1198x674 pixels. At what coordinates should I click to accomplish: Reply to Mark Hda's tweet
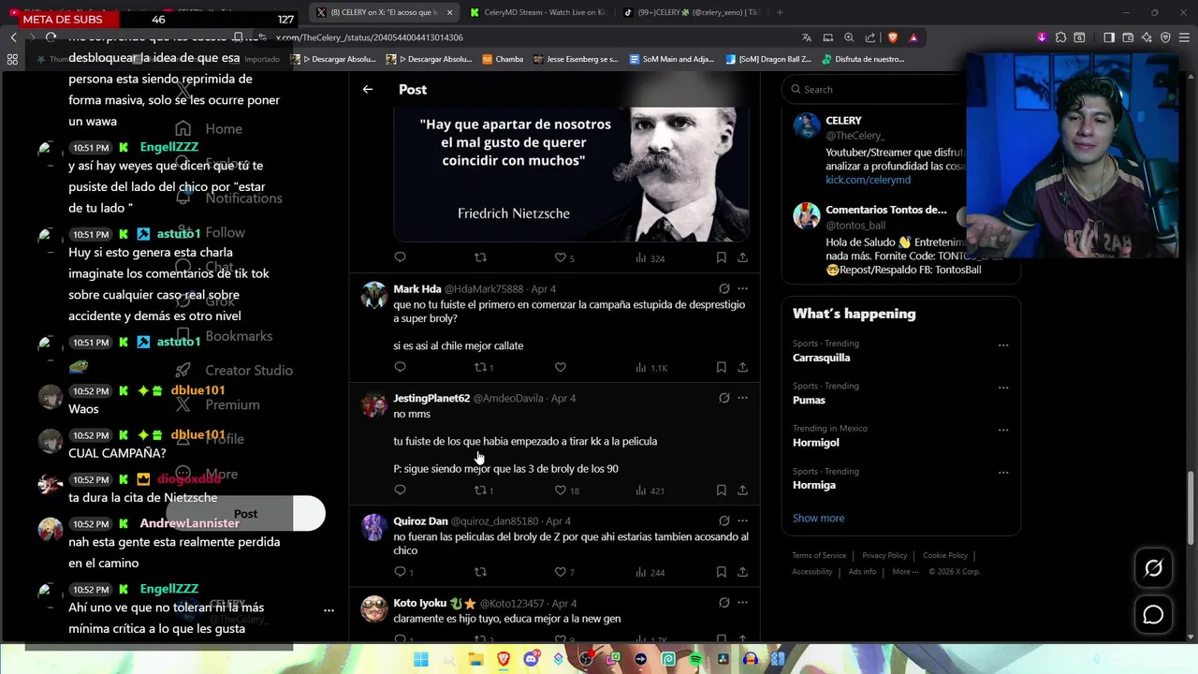pyautogui.click(x=400, y=367)
